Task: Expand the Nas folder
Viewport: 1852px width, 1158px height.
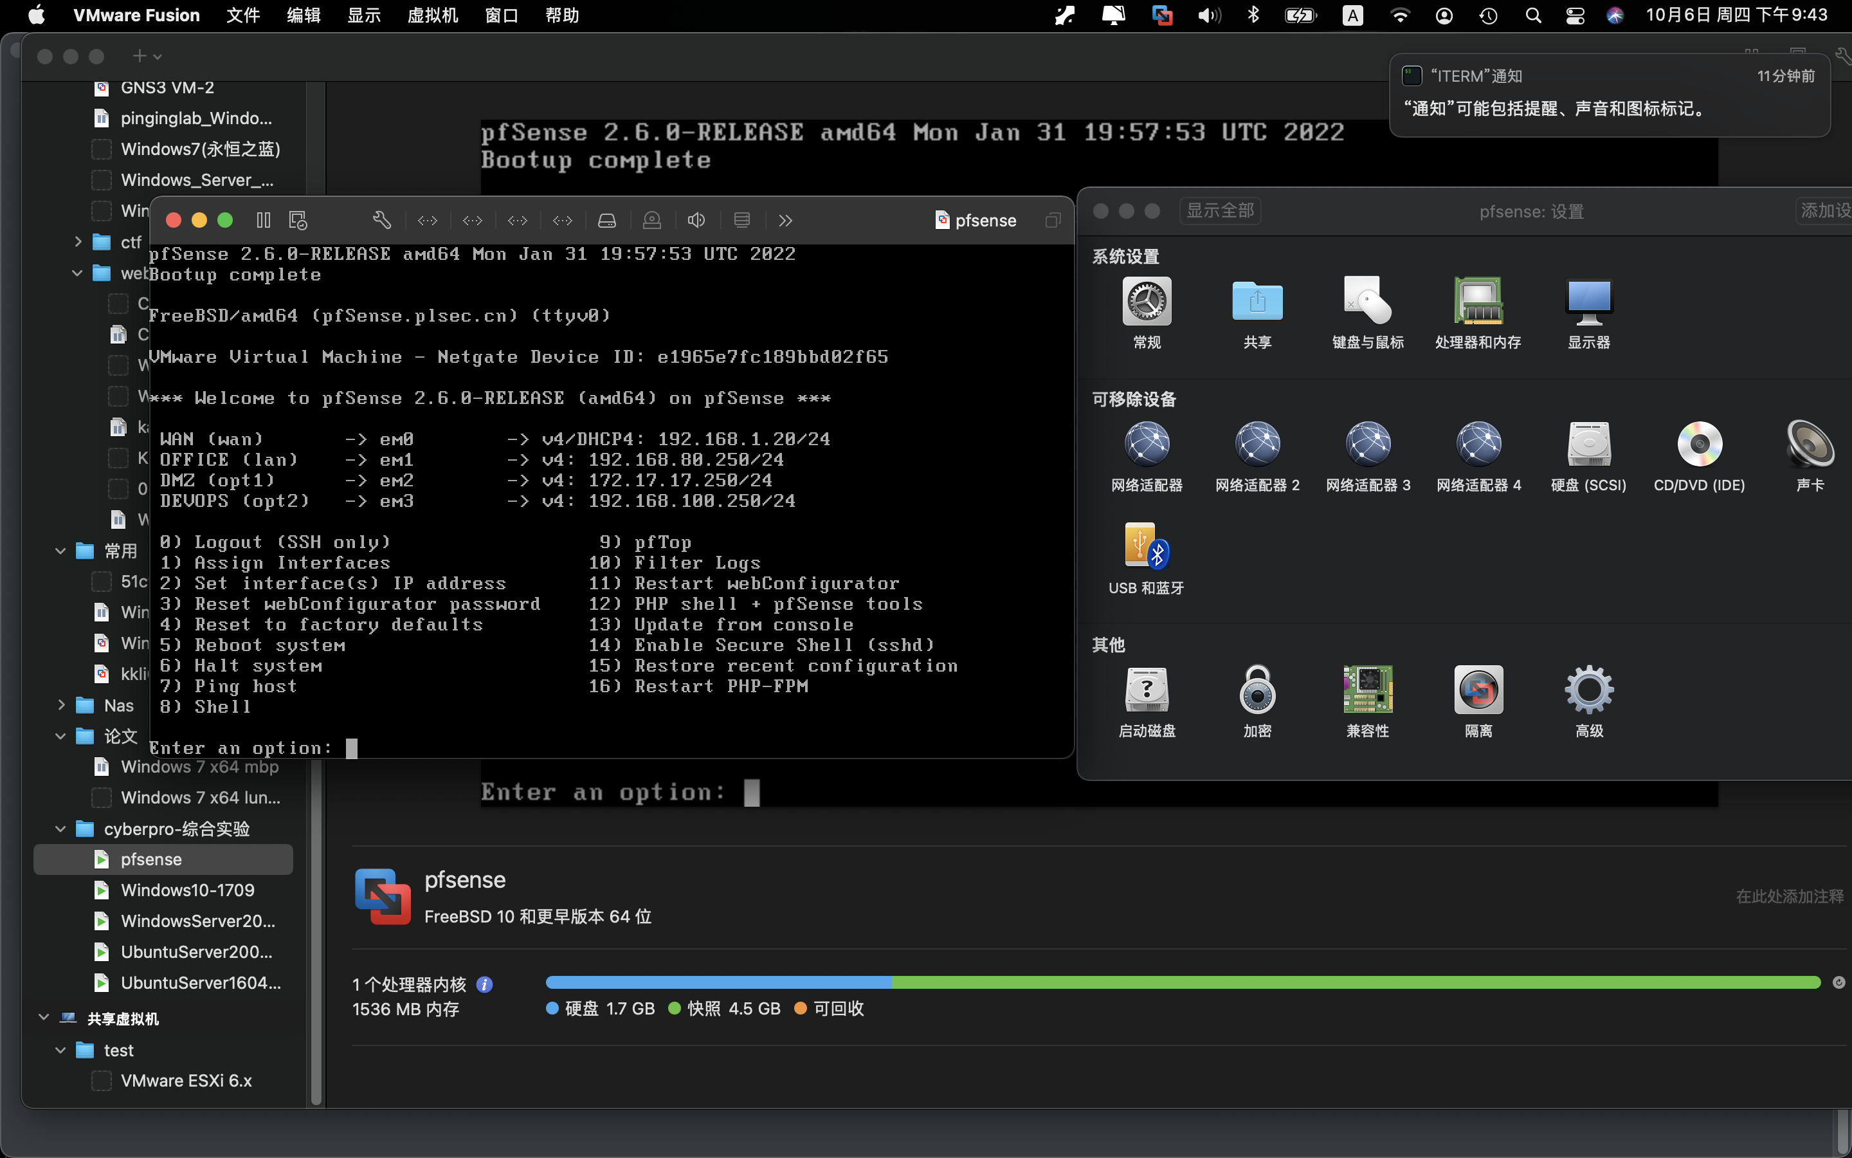Action: pyautogui.click(x=61, y=704)
